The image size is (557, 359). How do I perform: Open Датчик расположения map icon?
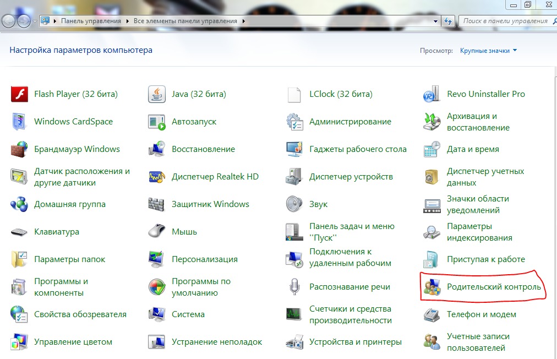point(19,177)
